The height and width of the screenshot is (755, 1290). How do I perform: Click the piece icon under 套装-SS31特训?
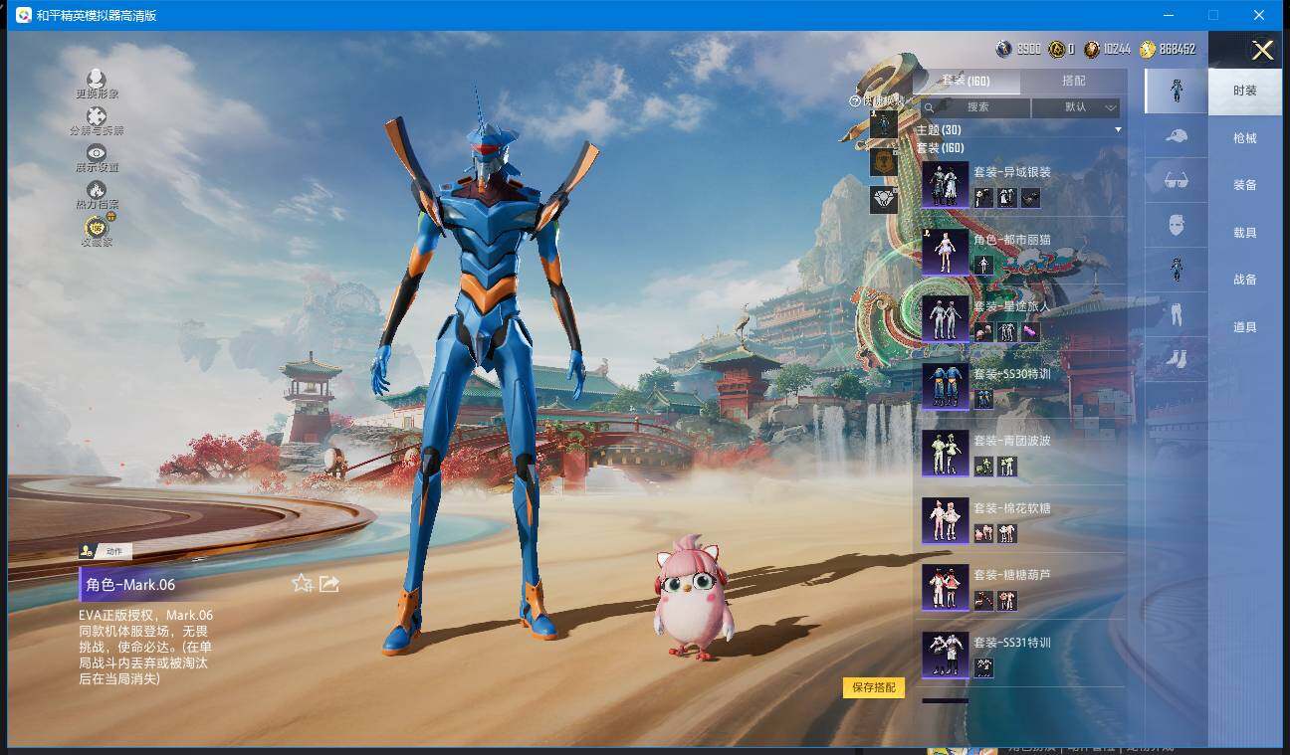[983, 667]
